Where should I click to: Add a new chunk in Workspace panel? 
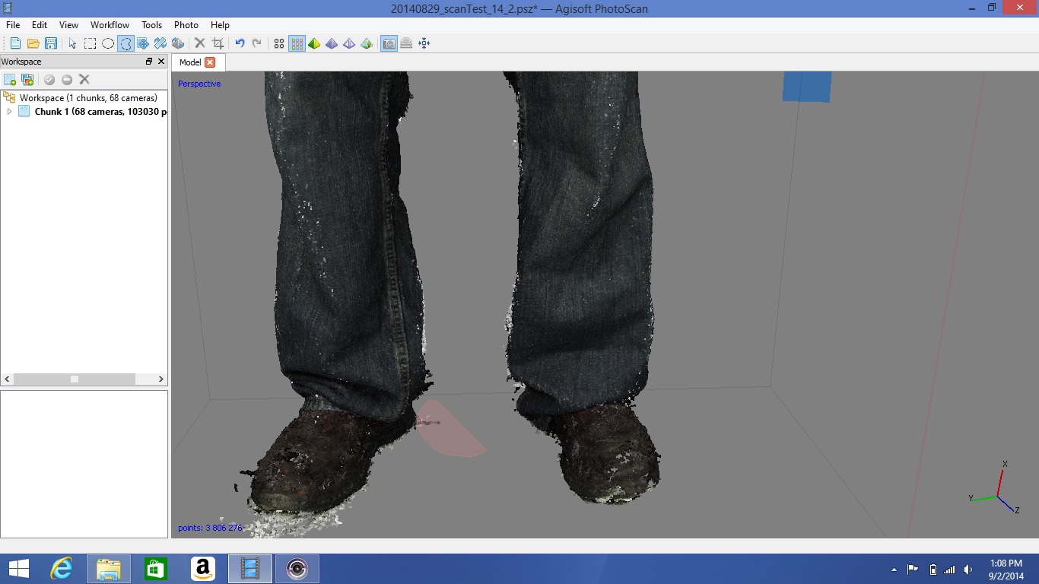click(x=11, y=79)
